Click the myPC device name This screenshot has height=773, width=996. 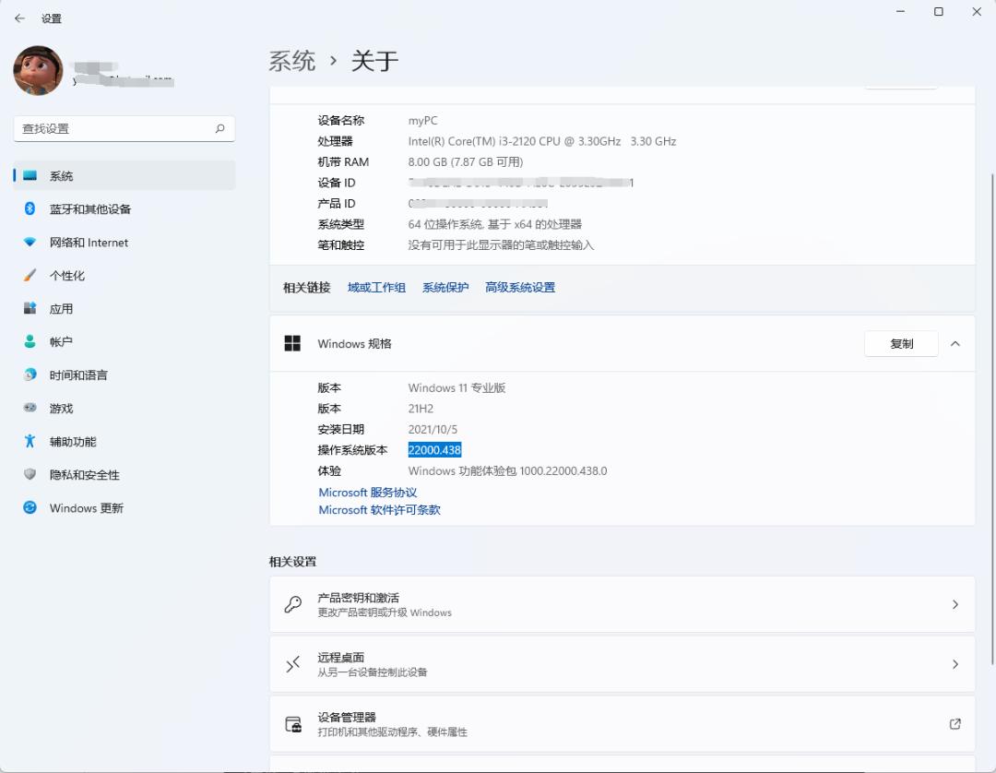(x=422, y=120)
